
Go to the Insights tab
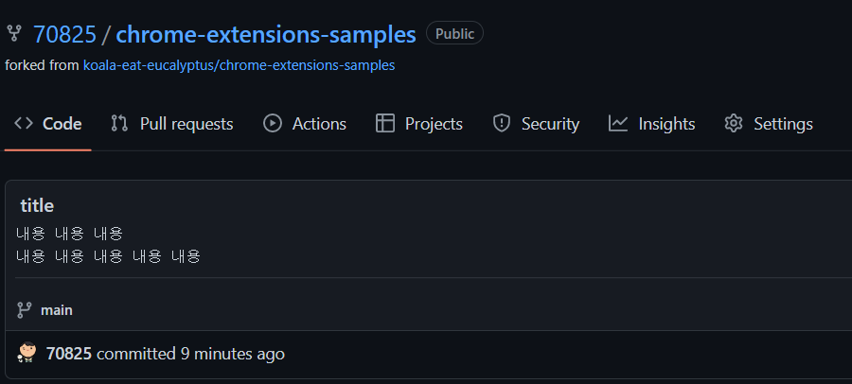pos(666,124)
